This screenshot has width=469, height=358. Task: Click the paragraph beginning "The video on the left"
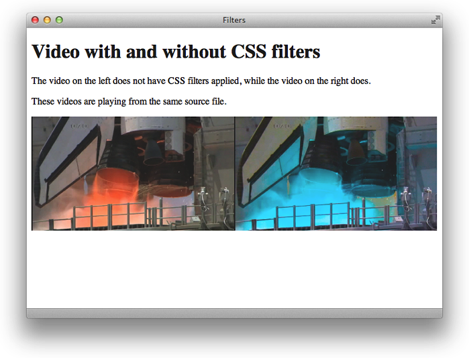201,81
